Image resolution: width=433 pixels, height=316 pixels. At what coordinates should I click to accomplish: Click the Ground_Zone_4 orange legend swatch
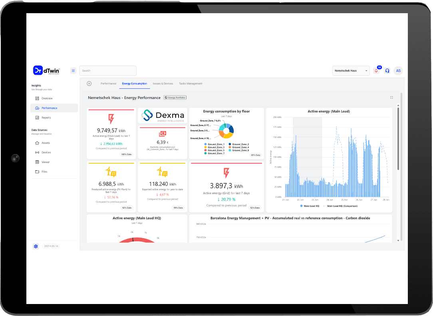[230, 147]
